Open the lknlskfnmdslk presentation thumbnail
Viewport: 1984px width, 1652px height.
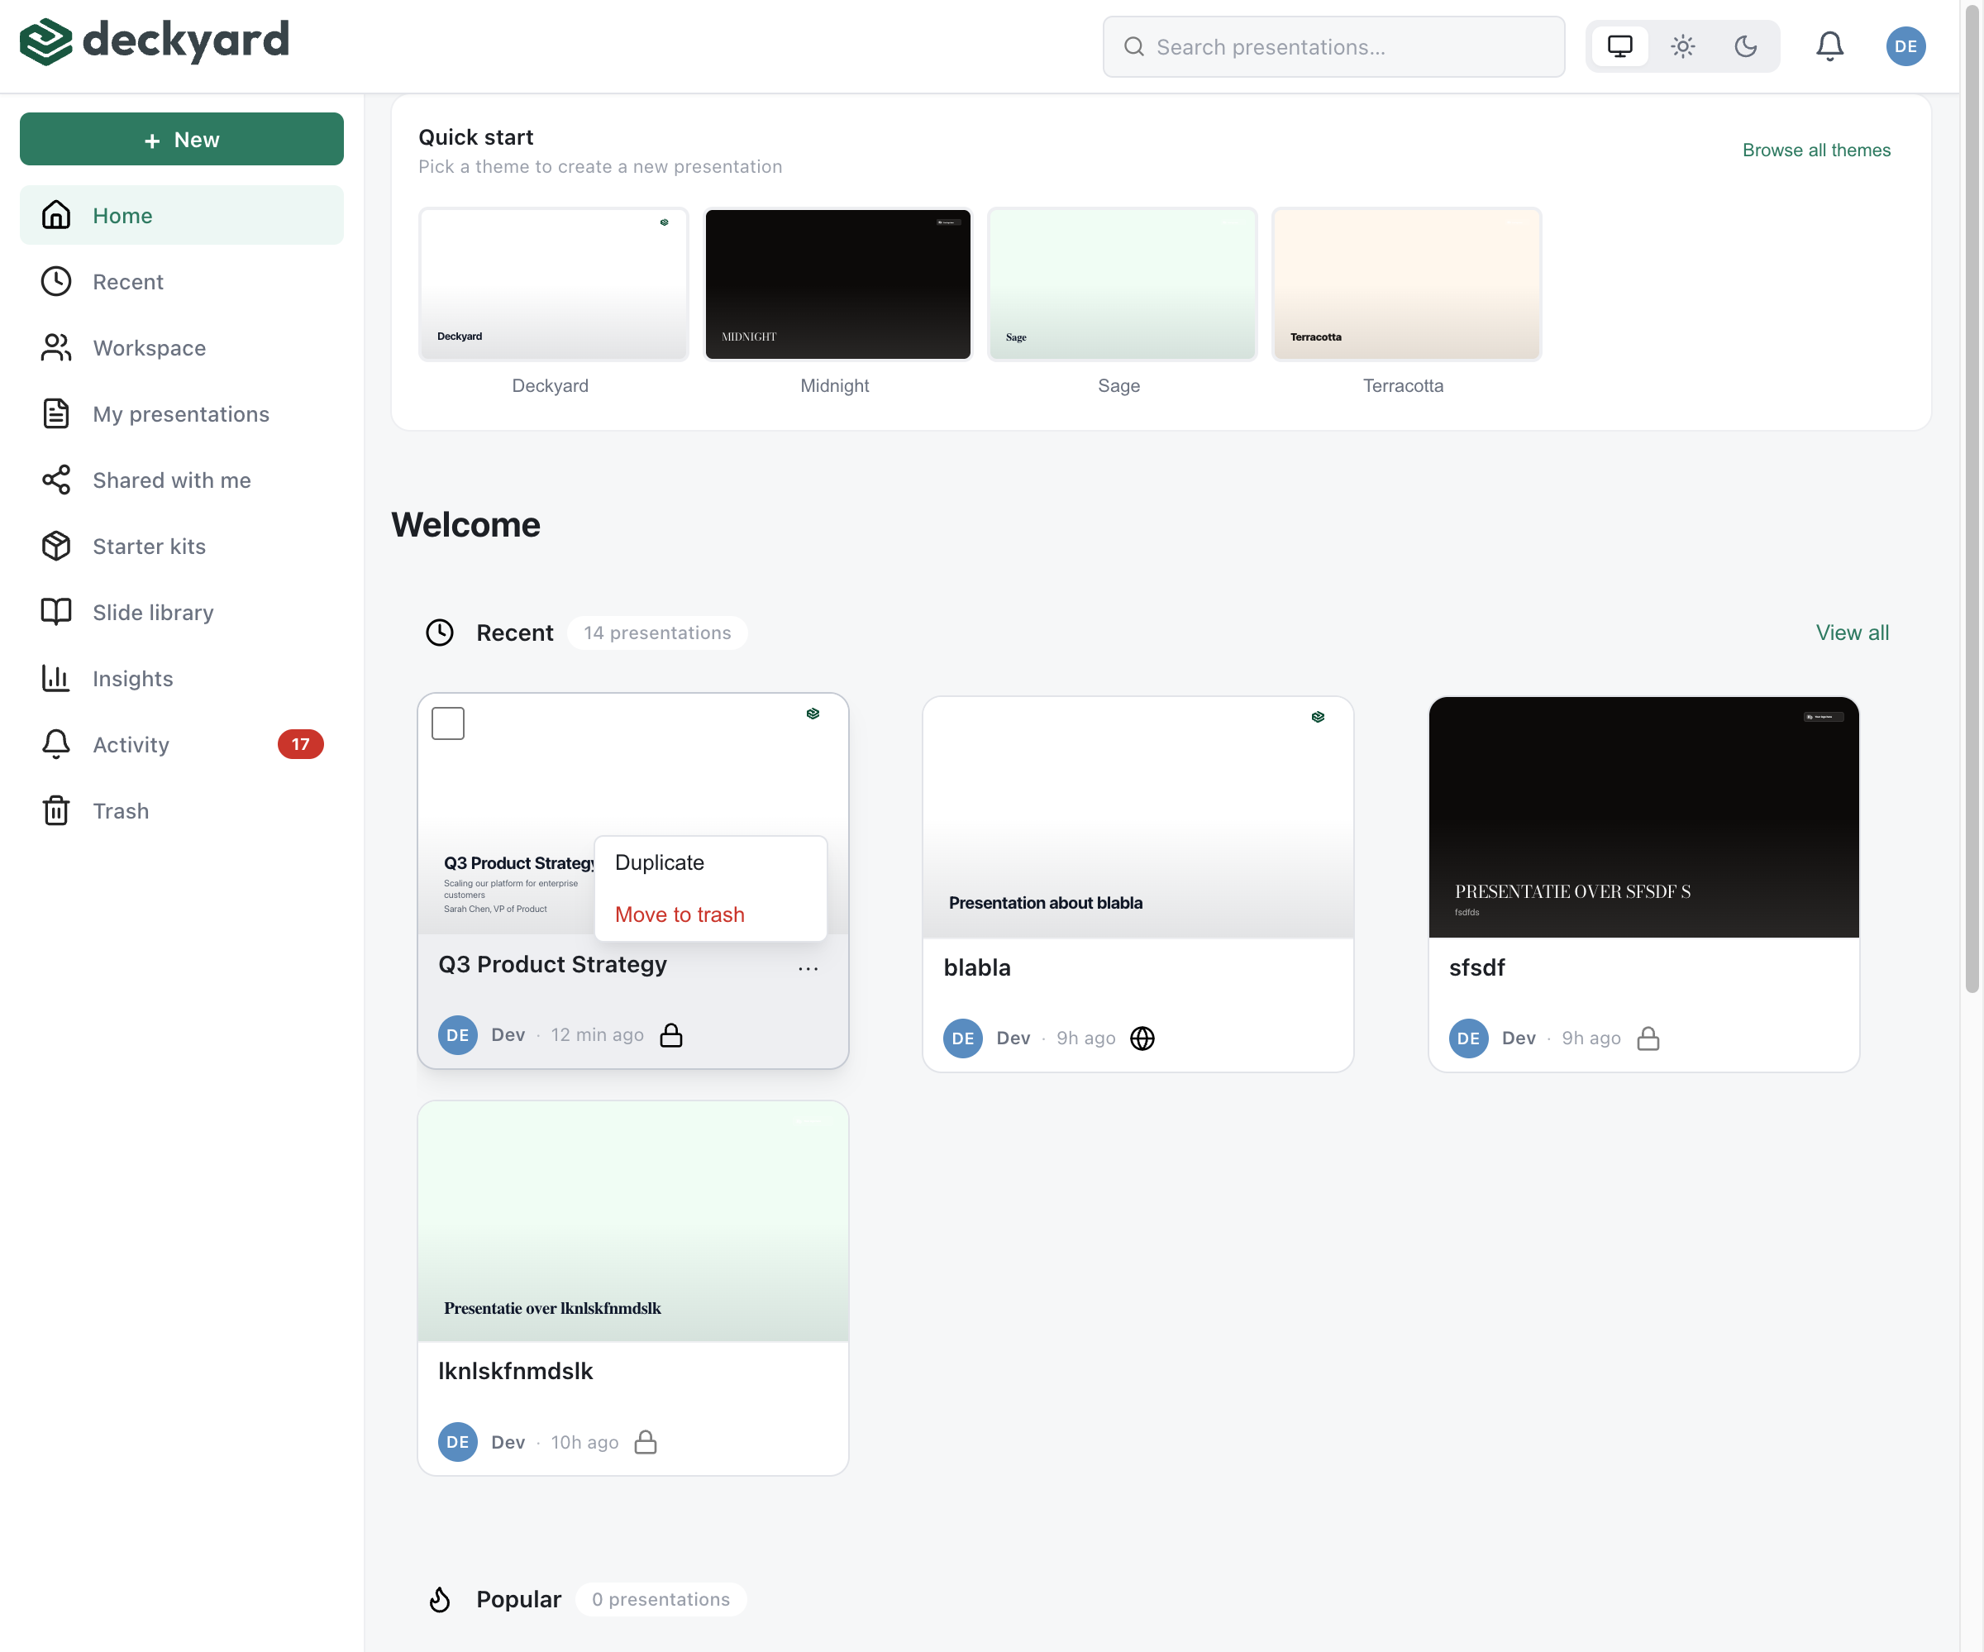click(633, 1221)
